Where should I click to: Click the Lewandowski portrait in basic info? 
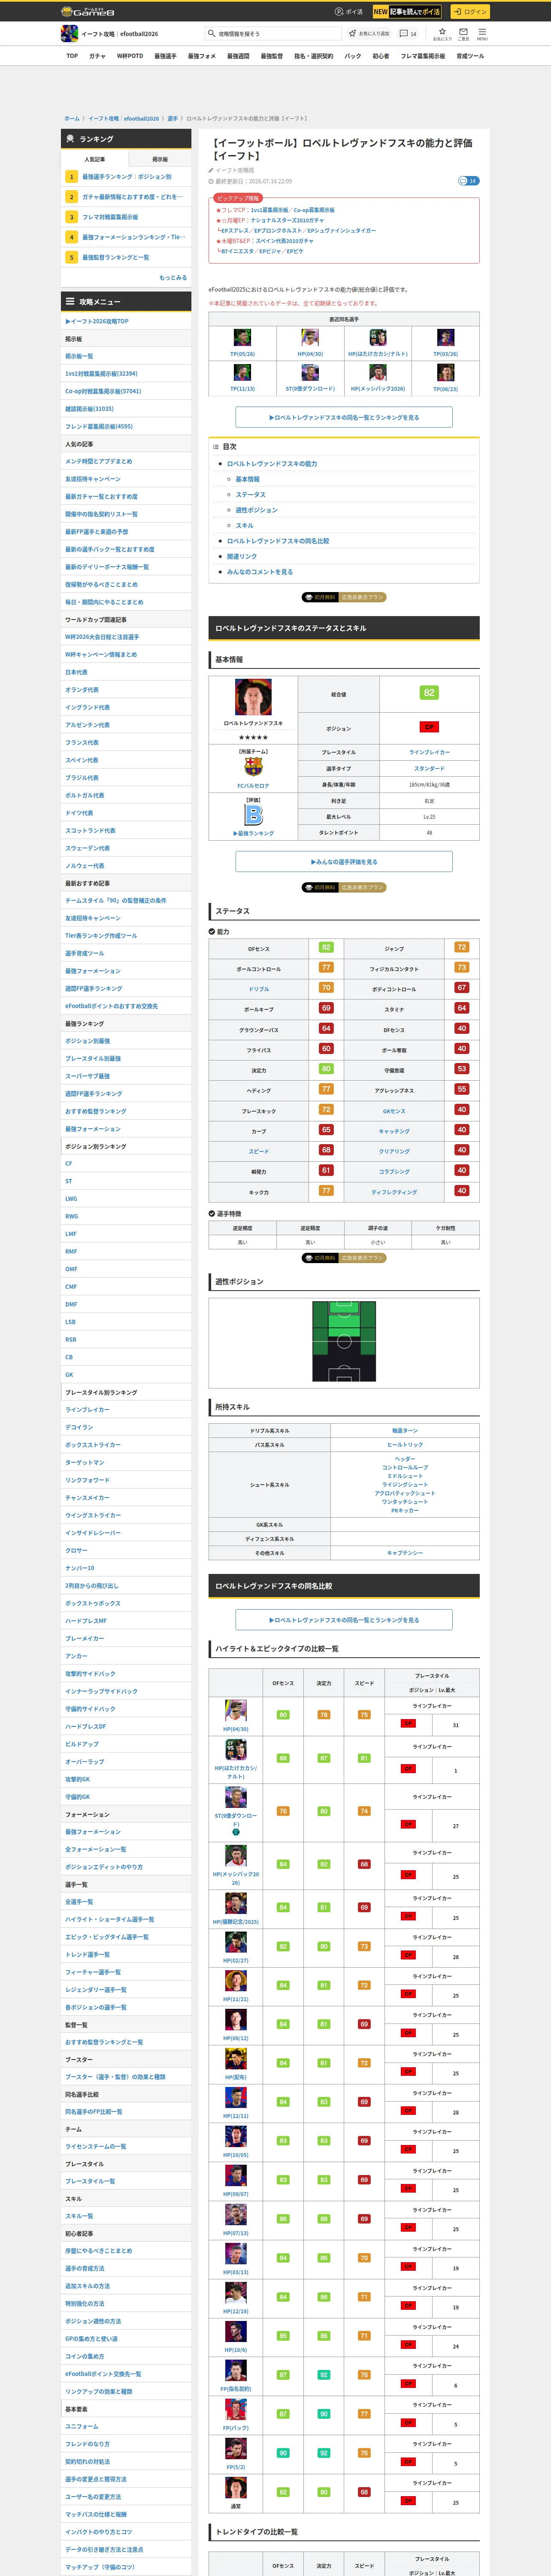[253, 697]
